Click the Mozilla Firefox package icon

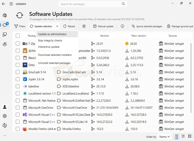tap(25, 129)
